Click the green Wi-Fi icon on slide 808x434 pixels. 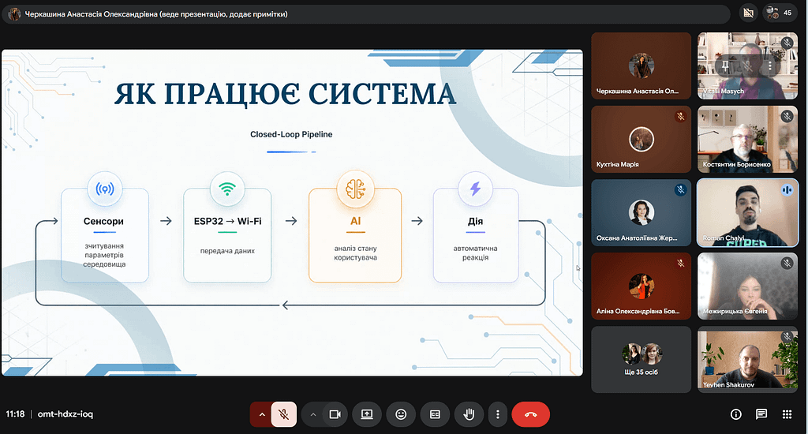(x=227, y=189)
